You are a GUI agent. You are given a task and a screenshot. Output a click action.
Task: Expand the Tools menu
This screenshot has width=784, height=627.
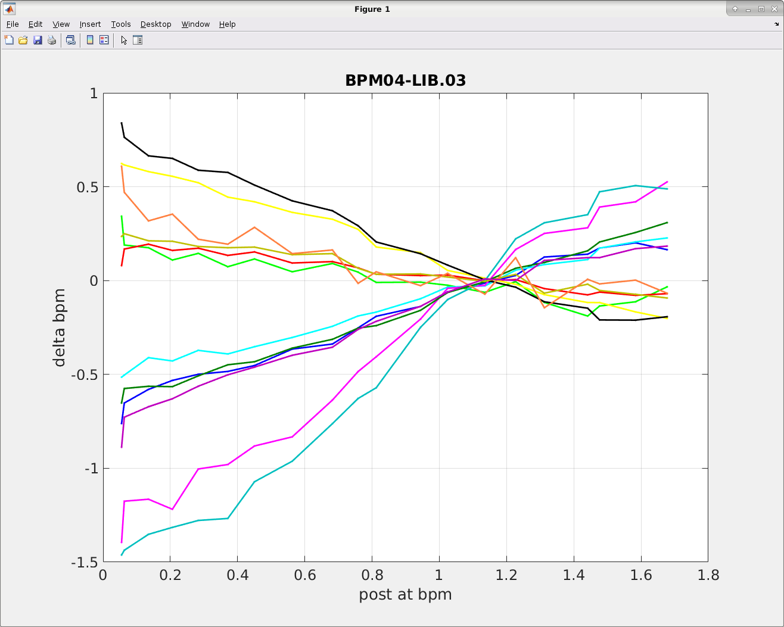pyautogui.click(x=120, y=24)
